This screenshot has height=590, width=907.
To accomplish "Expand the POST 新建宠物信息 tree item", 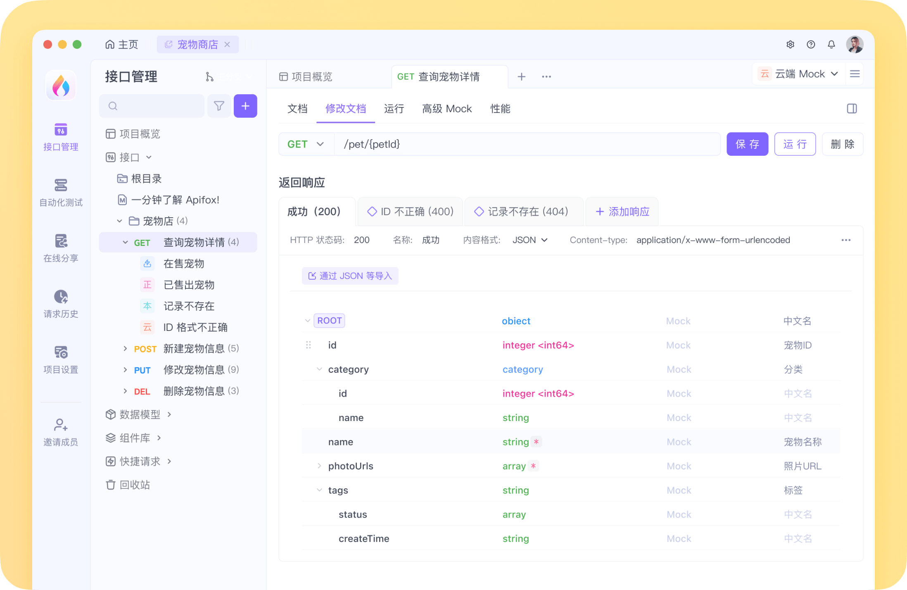I will pos(125,349).
